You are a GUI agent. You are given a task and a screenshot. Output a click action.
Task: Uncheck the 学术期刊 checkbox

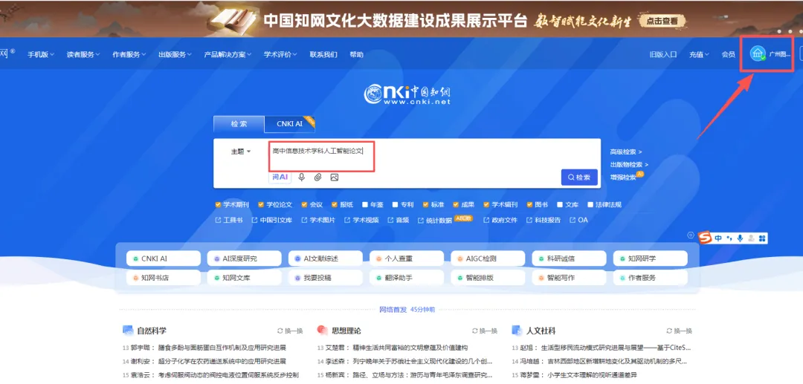click(218, 204)
